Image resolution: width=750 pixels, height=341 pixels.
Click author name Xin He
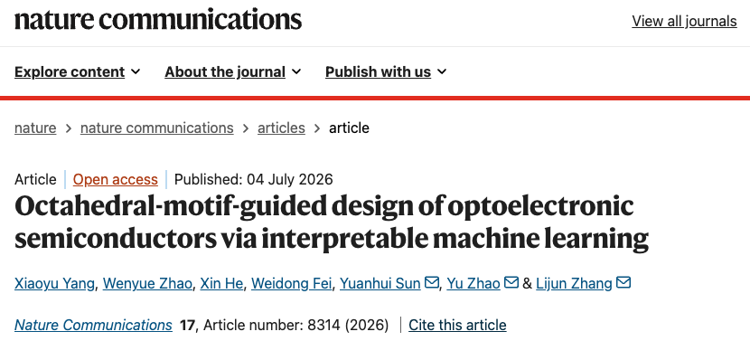(x=221, y=283)
